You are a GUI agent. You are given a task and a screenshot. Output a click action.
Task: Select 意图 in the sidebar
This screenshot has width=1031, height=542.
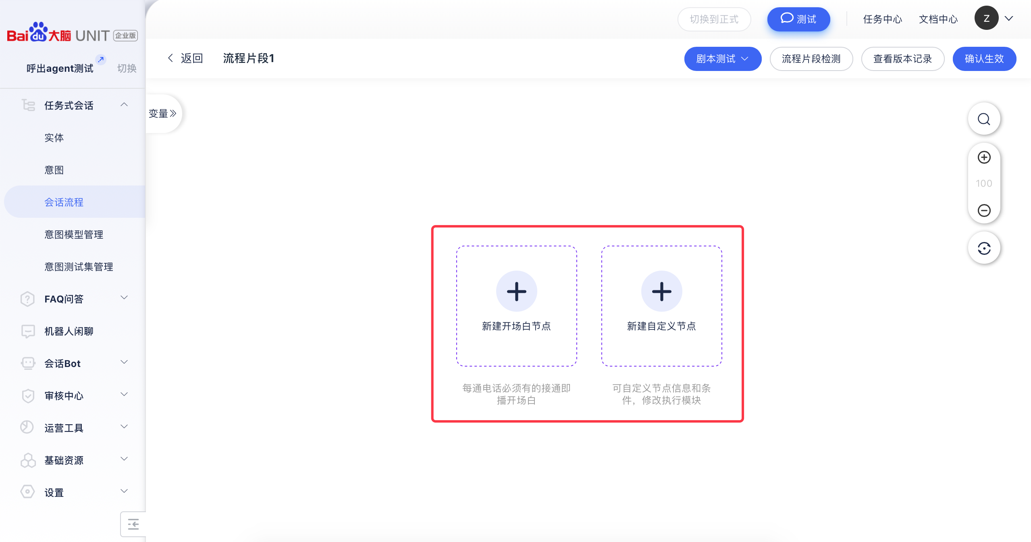(x=54, y=170)
